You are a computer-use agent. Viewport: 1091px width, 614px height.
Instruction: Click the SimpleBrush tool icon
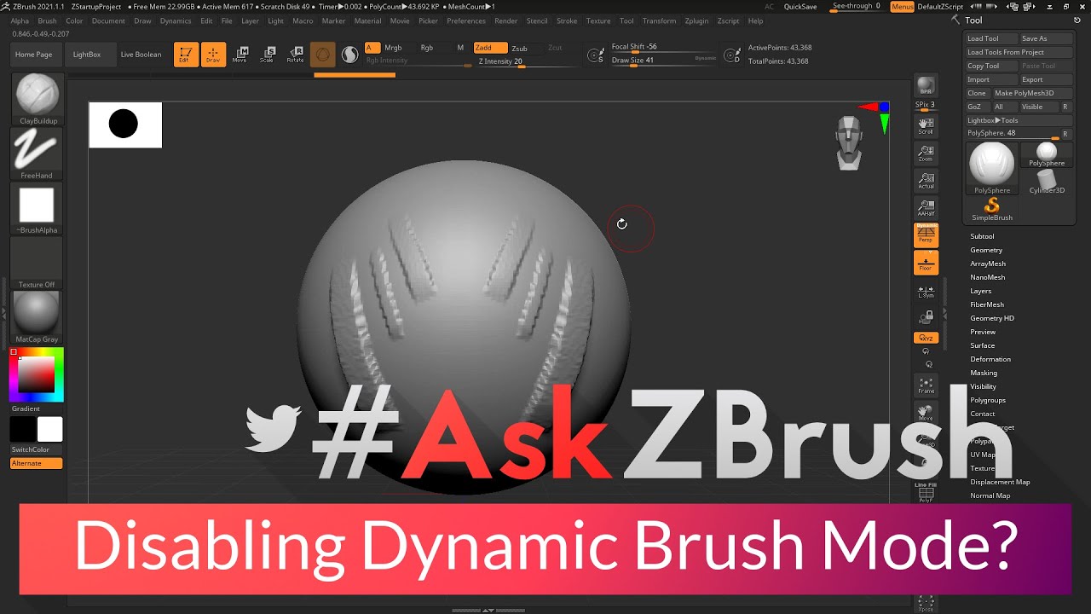pyautogui.click(x=992, y=209)
